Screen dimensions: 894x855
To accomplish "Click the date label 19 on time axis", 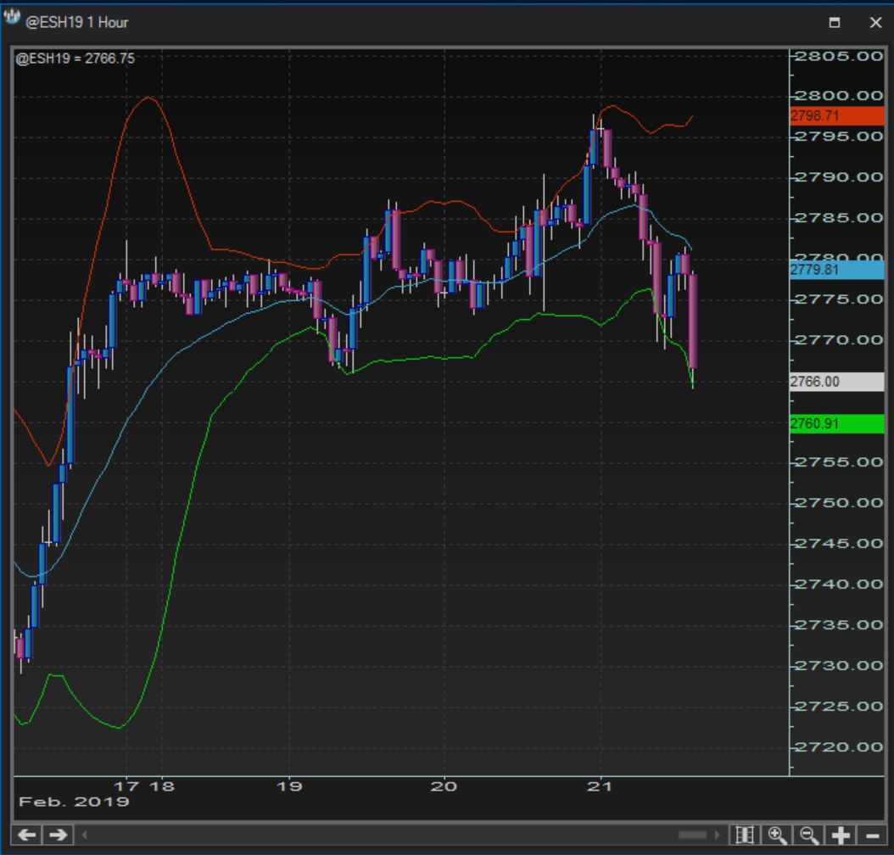I will point(289,786).
